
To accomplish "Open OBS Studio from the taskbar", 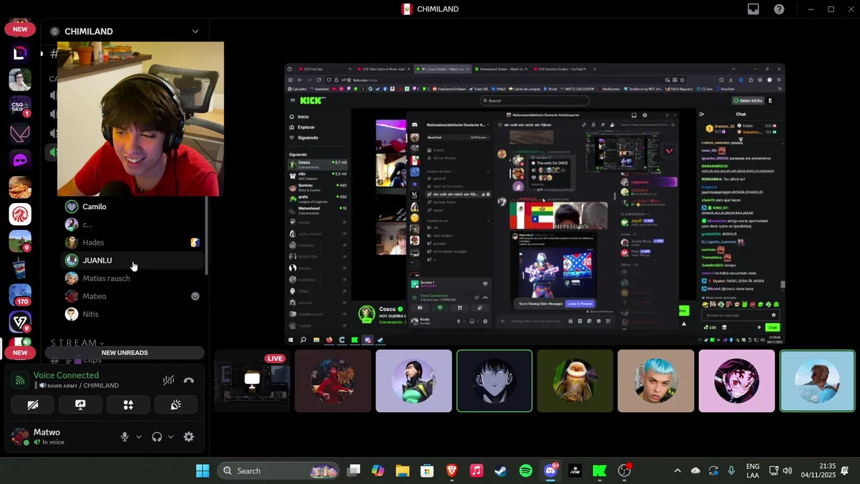I will (x=624, y=471).
